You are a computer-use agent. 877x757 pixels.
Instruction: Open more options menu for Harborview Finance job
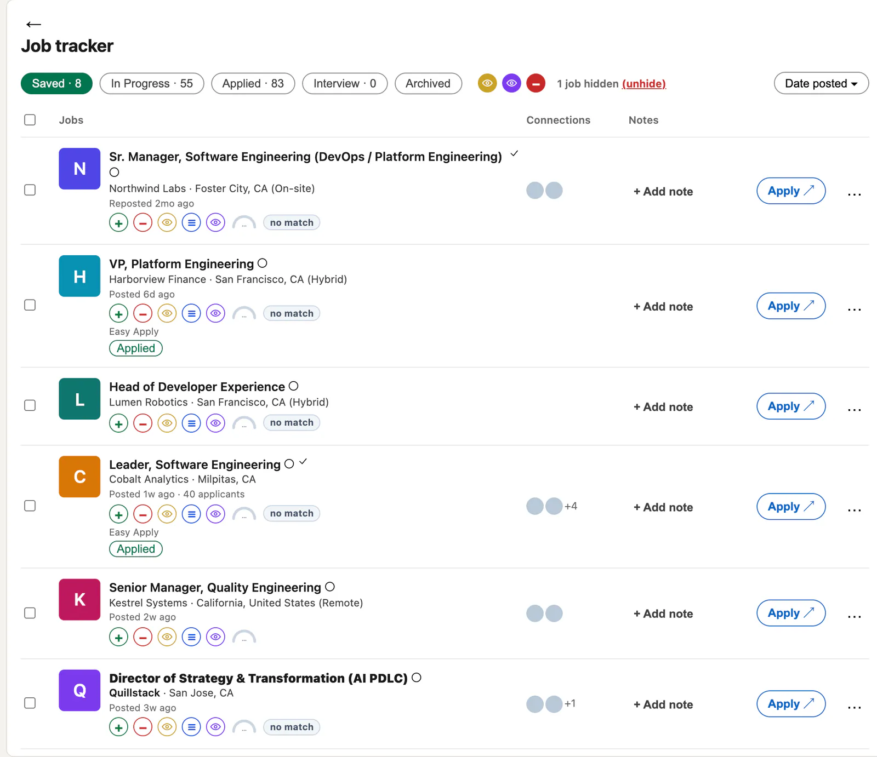coord(854,309)
